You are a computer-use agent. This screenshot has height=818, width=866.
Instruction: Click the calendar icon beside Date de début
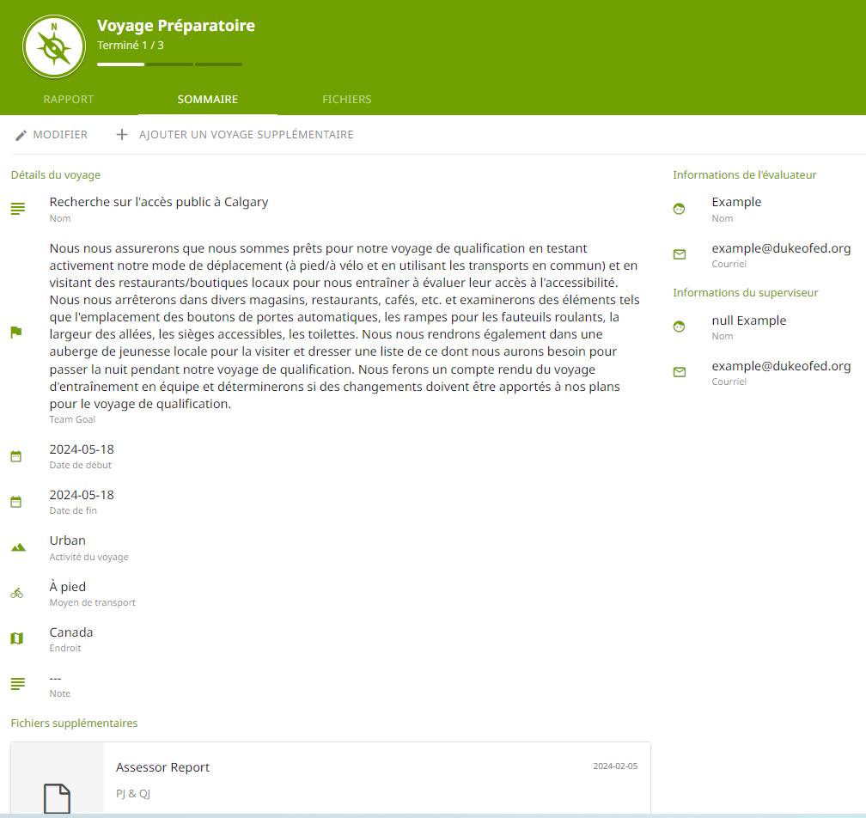[16, 456]
